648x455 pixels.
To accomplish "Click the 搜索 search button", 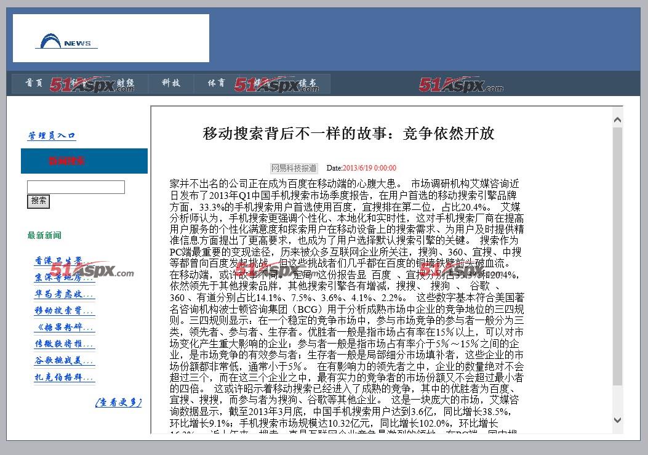I will [x=38, y=201].
